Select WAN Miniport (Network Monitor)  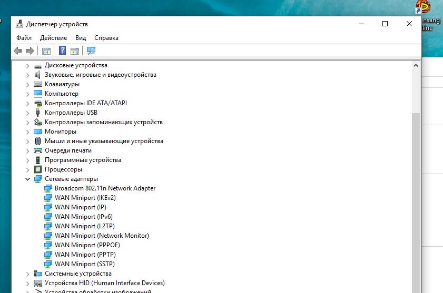click(x=102, y=236)
